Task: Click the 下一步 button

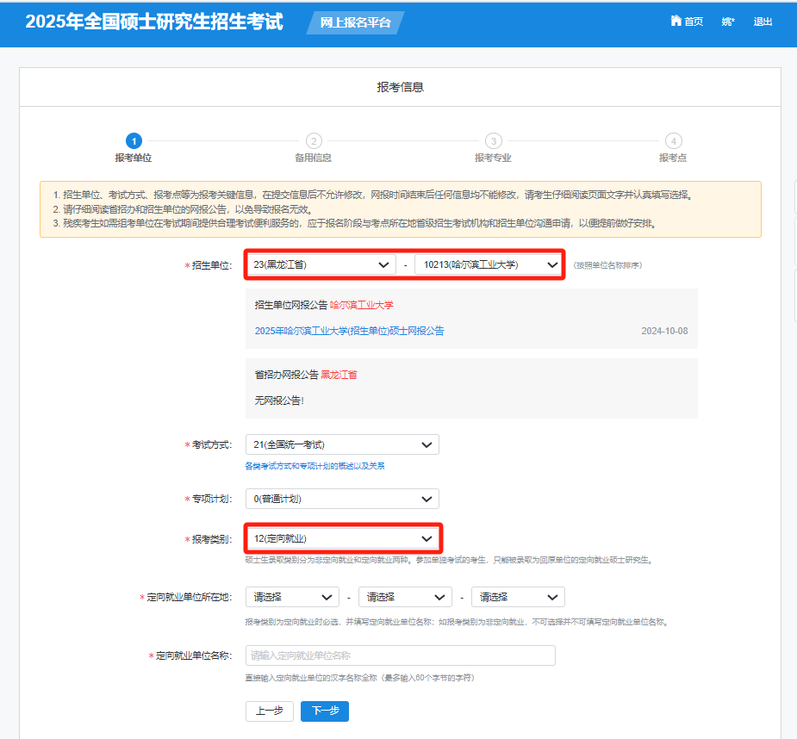Action: [x=325, y=711]
